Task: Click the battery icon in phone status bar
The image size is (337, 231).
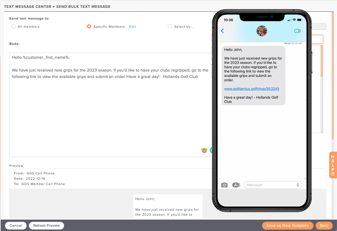Action: [x=300, y=20]
